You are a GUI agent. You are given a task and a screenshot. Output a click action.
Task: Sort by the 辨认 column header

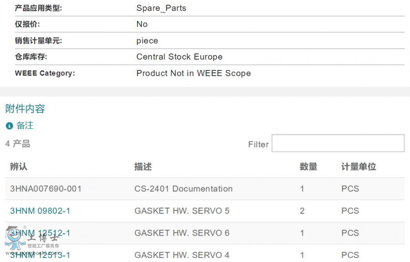tap(19, 167)
